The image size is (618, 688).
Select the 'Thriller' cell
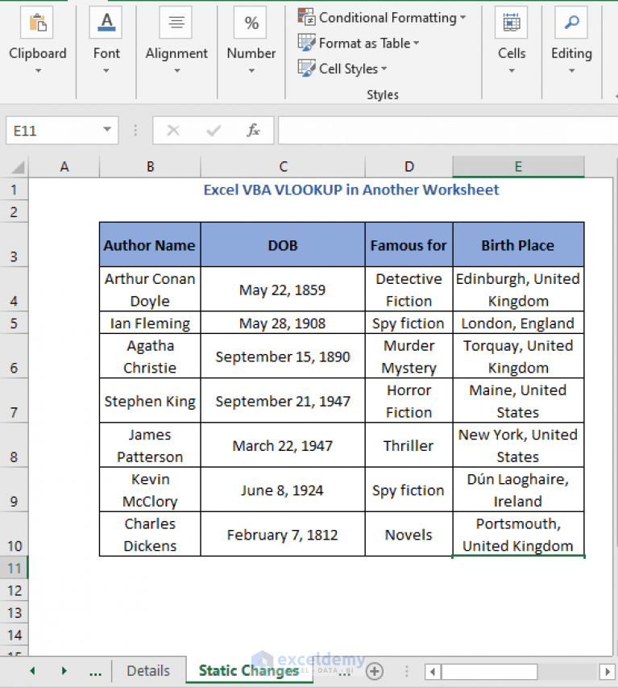tap(409, 445)
